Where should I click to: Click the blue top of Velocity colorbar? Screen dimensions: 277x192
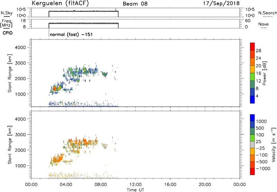pyautogui.click(x=252, y=118)
